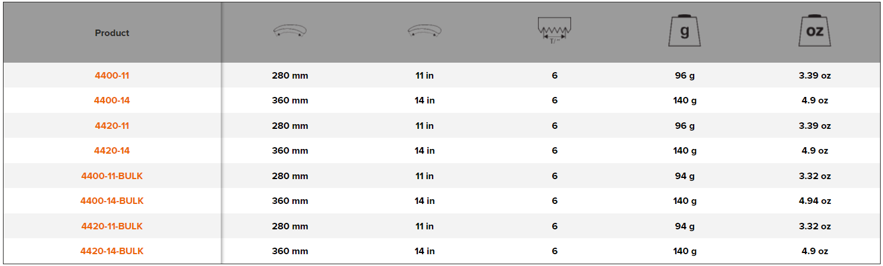Open the 4420-11-BULK product link
Viewport: 883px width, 266px height.
pos(112,226)
